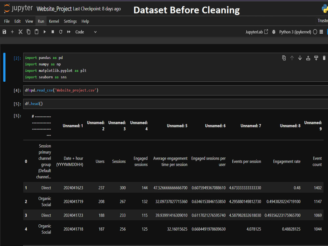Image resolution: width=328 pixels, height=246 pixels.
Task: Restart kernel and run all cells with the fast-forward icon
Action: point(69,32)
